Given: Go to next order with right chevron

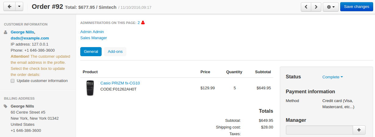Looking at the screenshot, I should (x=316, y=7).
